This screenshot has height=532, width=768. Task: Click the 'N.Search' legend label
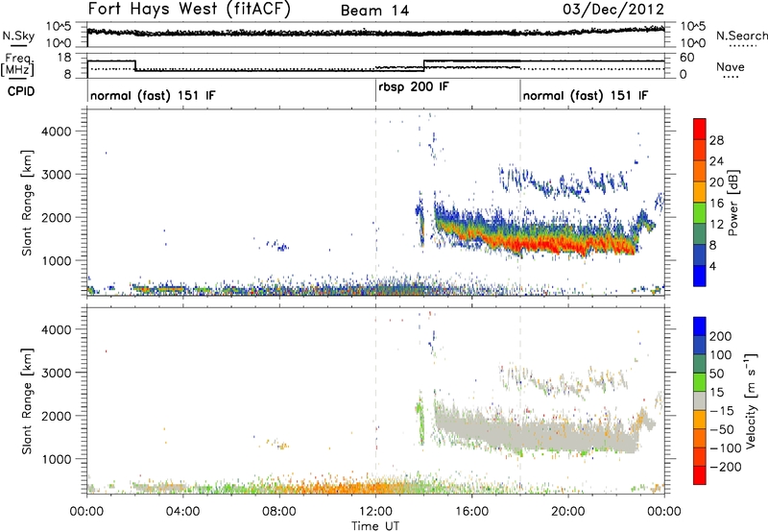click(741, 36)
